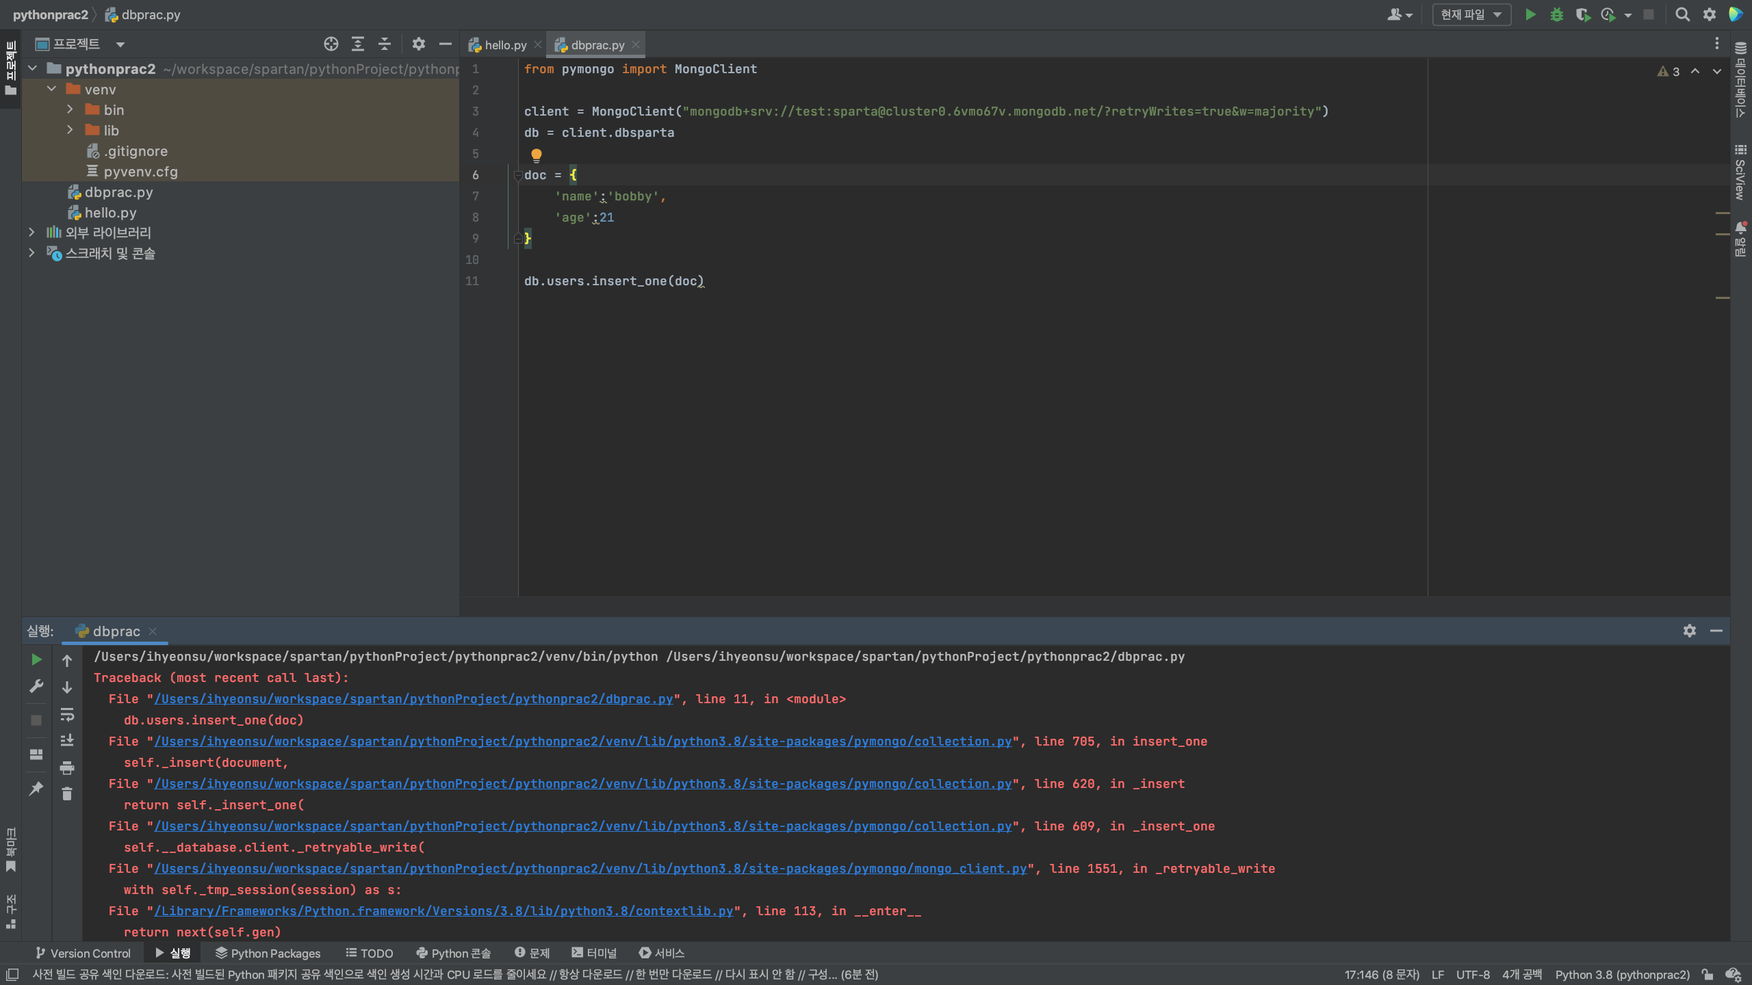Viewport: 1752px width, 985px height.
Task: Collapse the venv folder
Action: [51, 89]
